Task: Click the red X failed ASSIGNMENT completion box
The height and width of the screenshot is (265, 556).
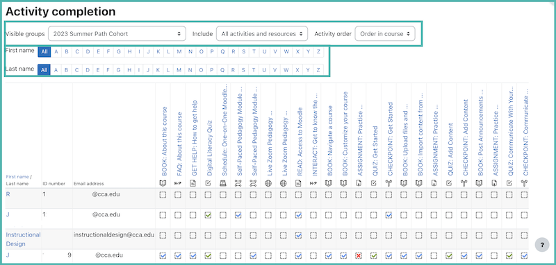Action: pyautogui.click(x=359, y=255)
